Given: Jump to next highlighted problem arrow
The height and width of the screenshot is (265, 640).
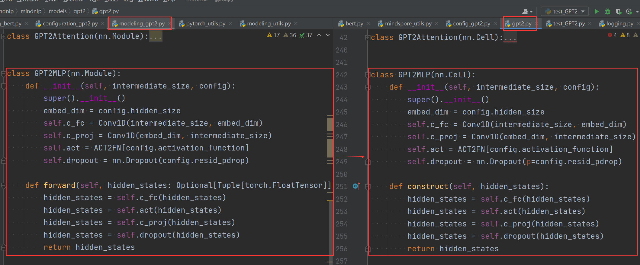Looking at the screenshot, I should (328, 35).
